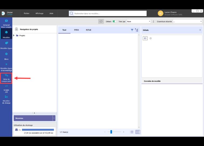The width and height of the screenshot is (204, 146).
Task: Open Scripts API section
Action: click(6, 89)
